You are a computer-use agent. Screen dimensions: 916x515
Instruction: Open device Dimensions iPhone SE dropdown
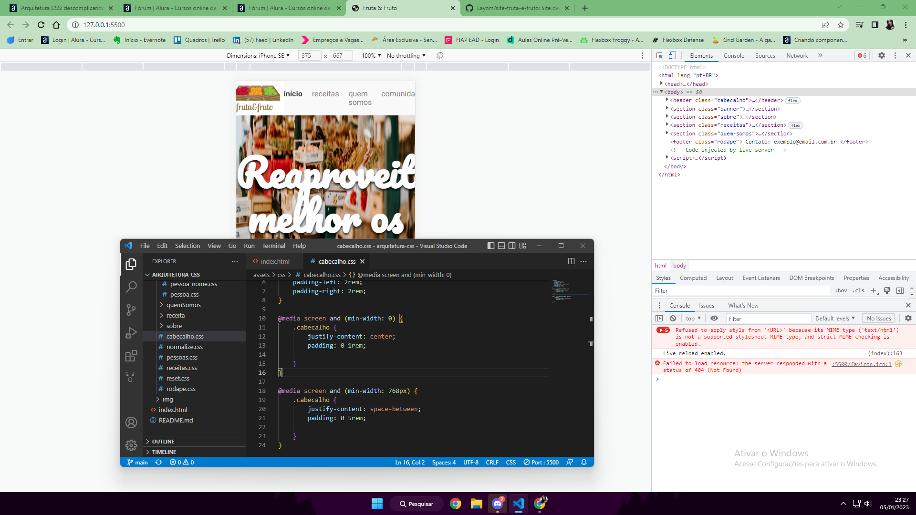pos(258,56)
